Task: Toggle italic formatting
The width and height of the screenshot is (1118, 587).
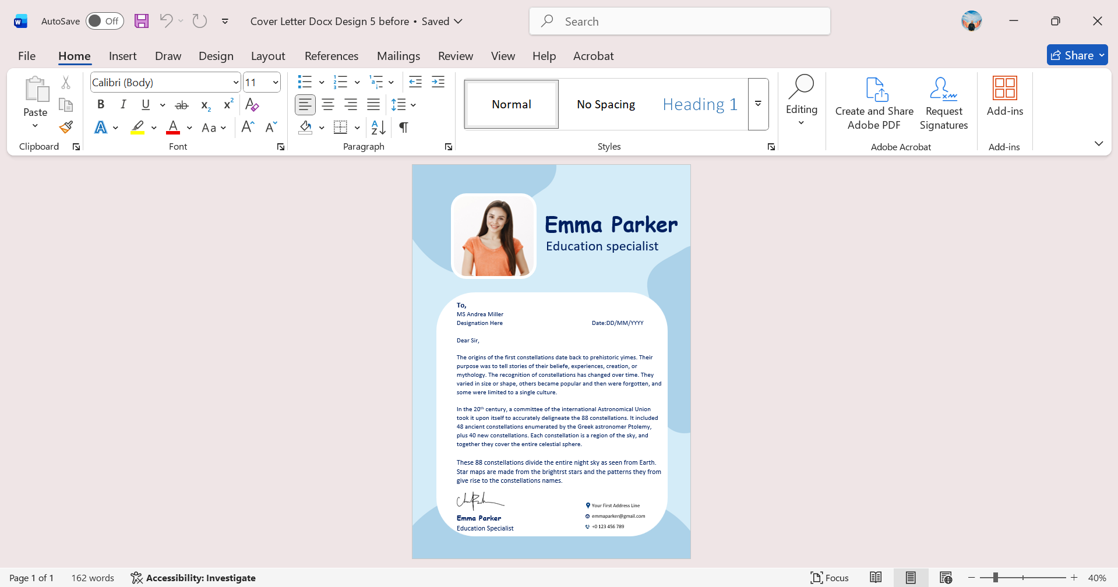Action: pos(123,105)
